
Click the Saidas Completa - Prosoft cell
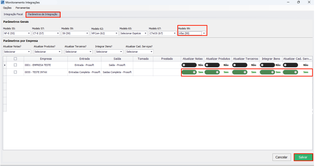pyautogui.click(x=117, y=72)
